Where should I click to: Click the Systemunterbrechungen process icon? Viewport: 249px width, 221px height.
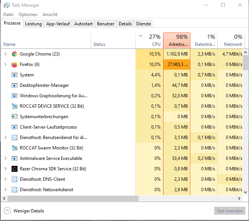pyautogui.click(x=15, y=117)
